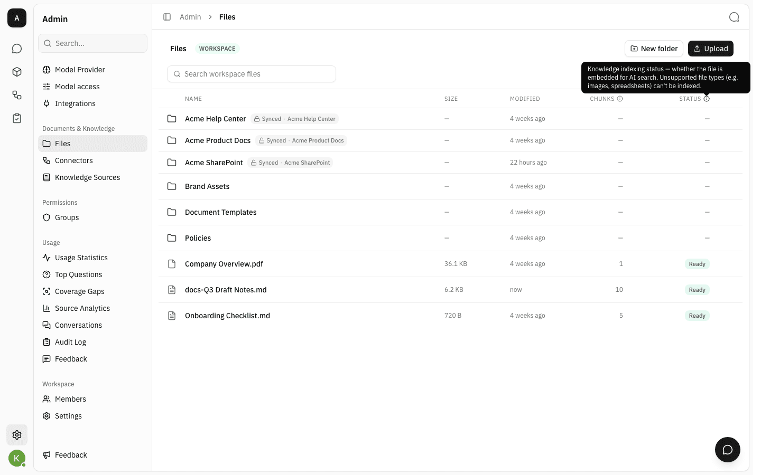
Task: Open the Policies folder
Action: pyautogui.click(x=198, y=238)
